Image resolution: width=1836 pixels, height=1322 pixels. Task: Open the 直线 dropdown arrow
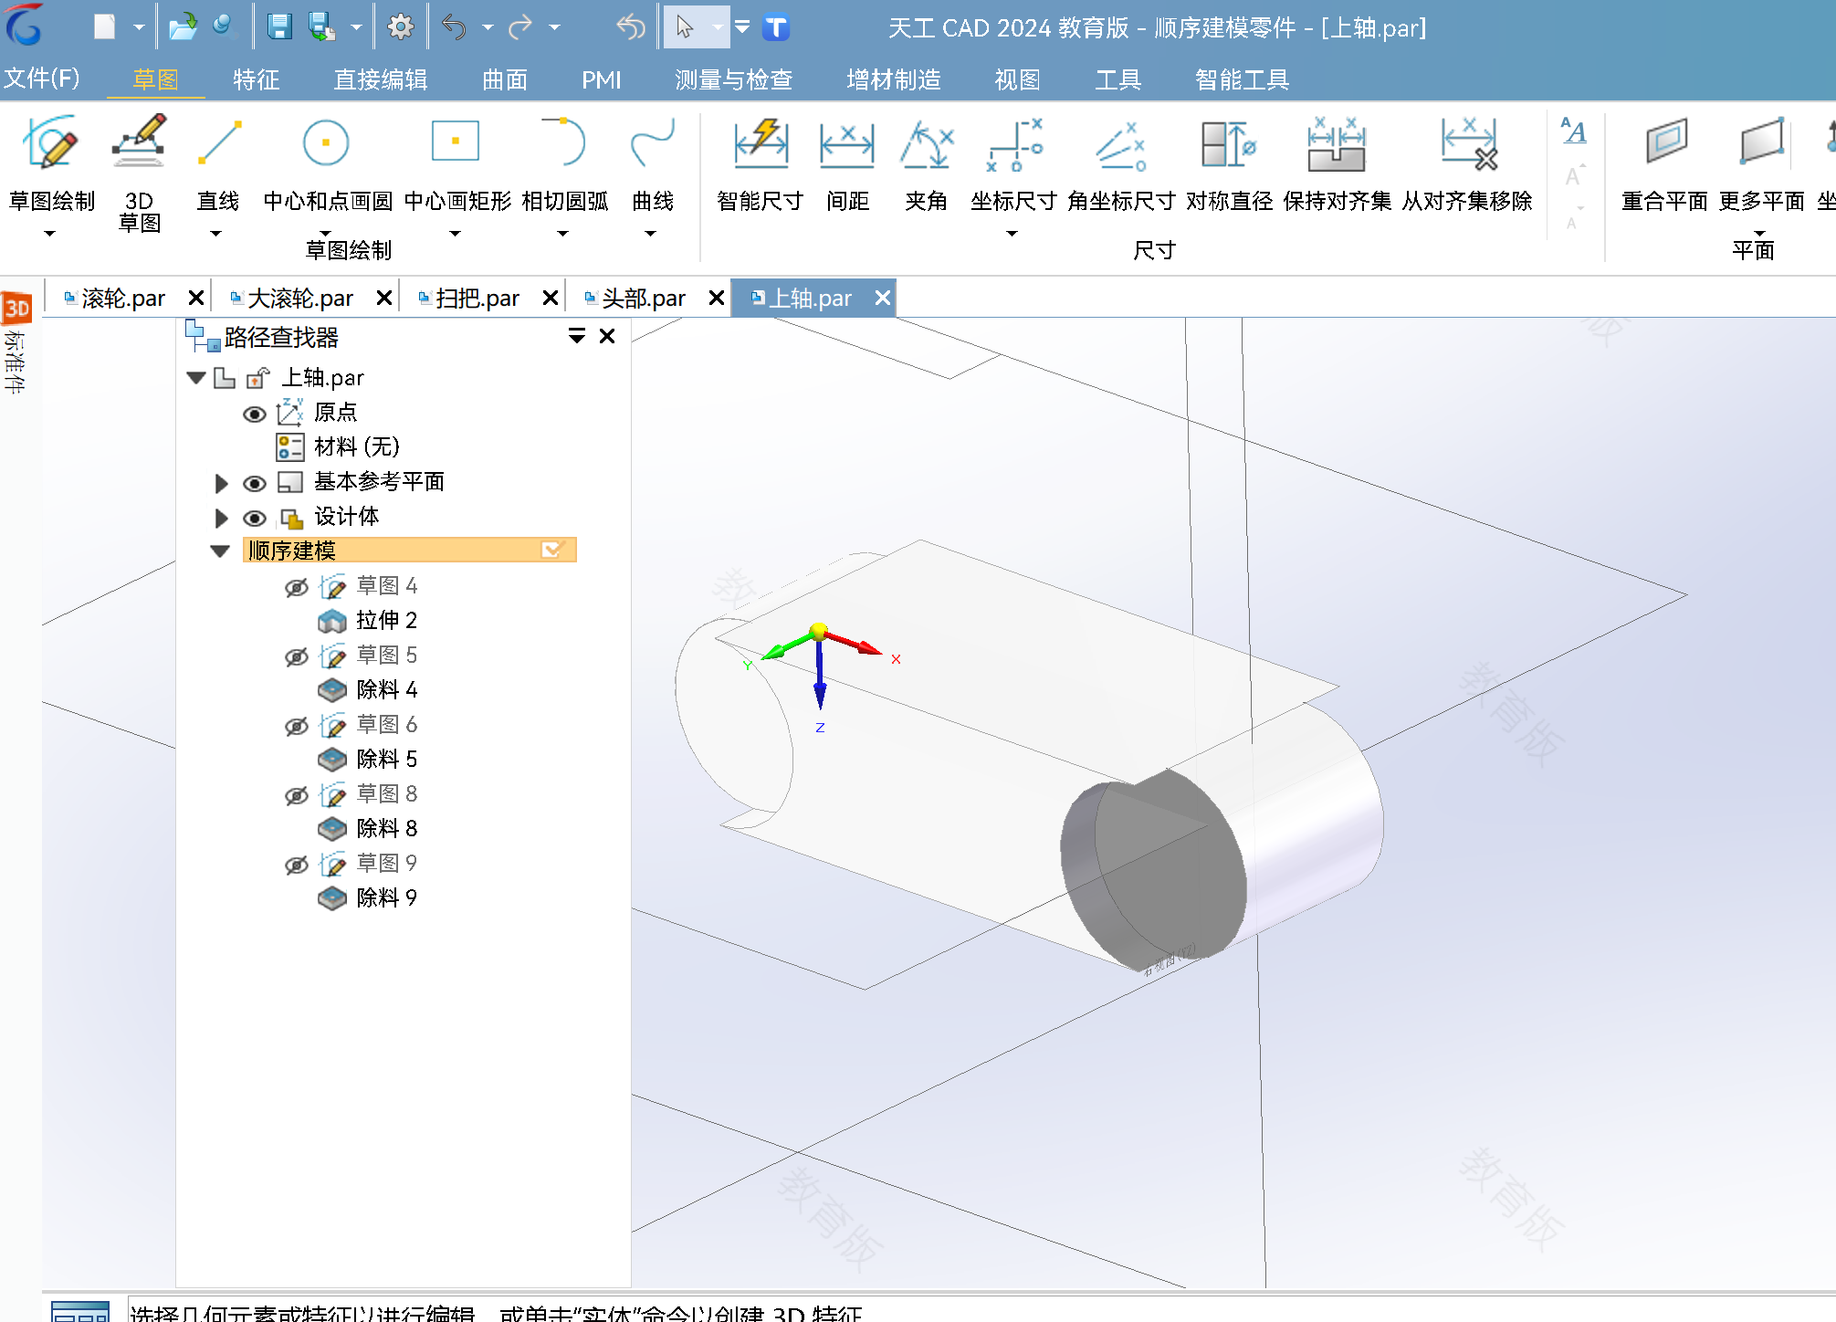[216, 234]
